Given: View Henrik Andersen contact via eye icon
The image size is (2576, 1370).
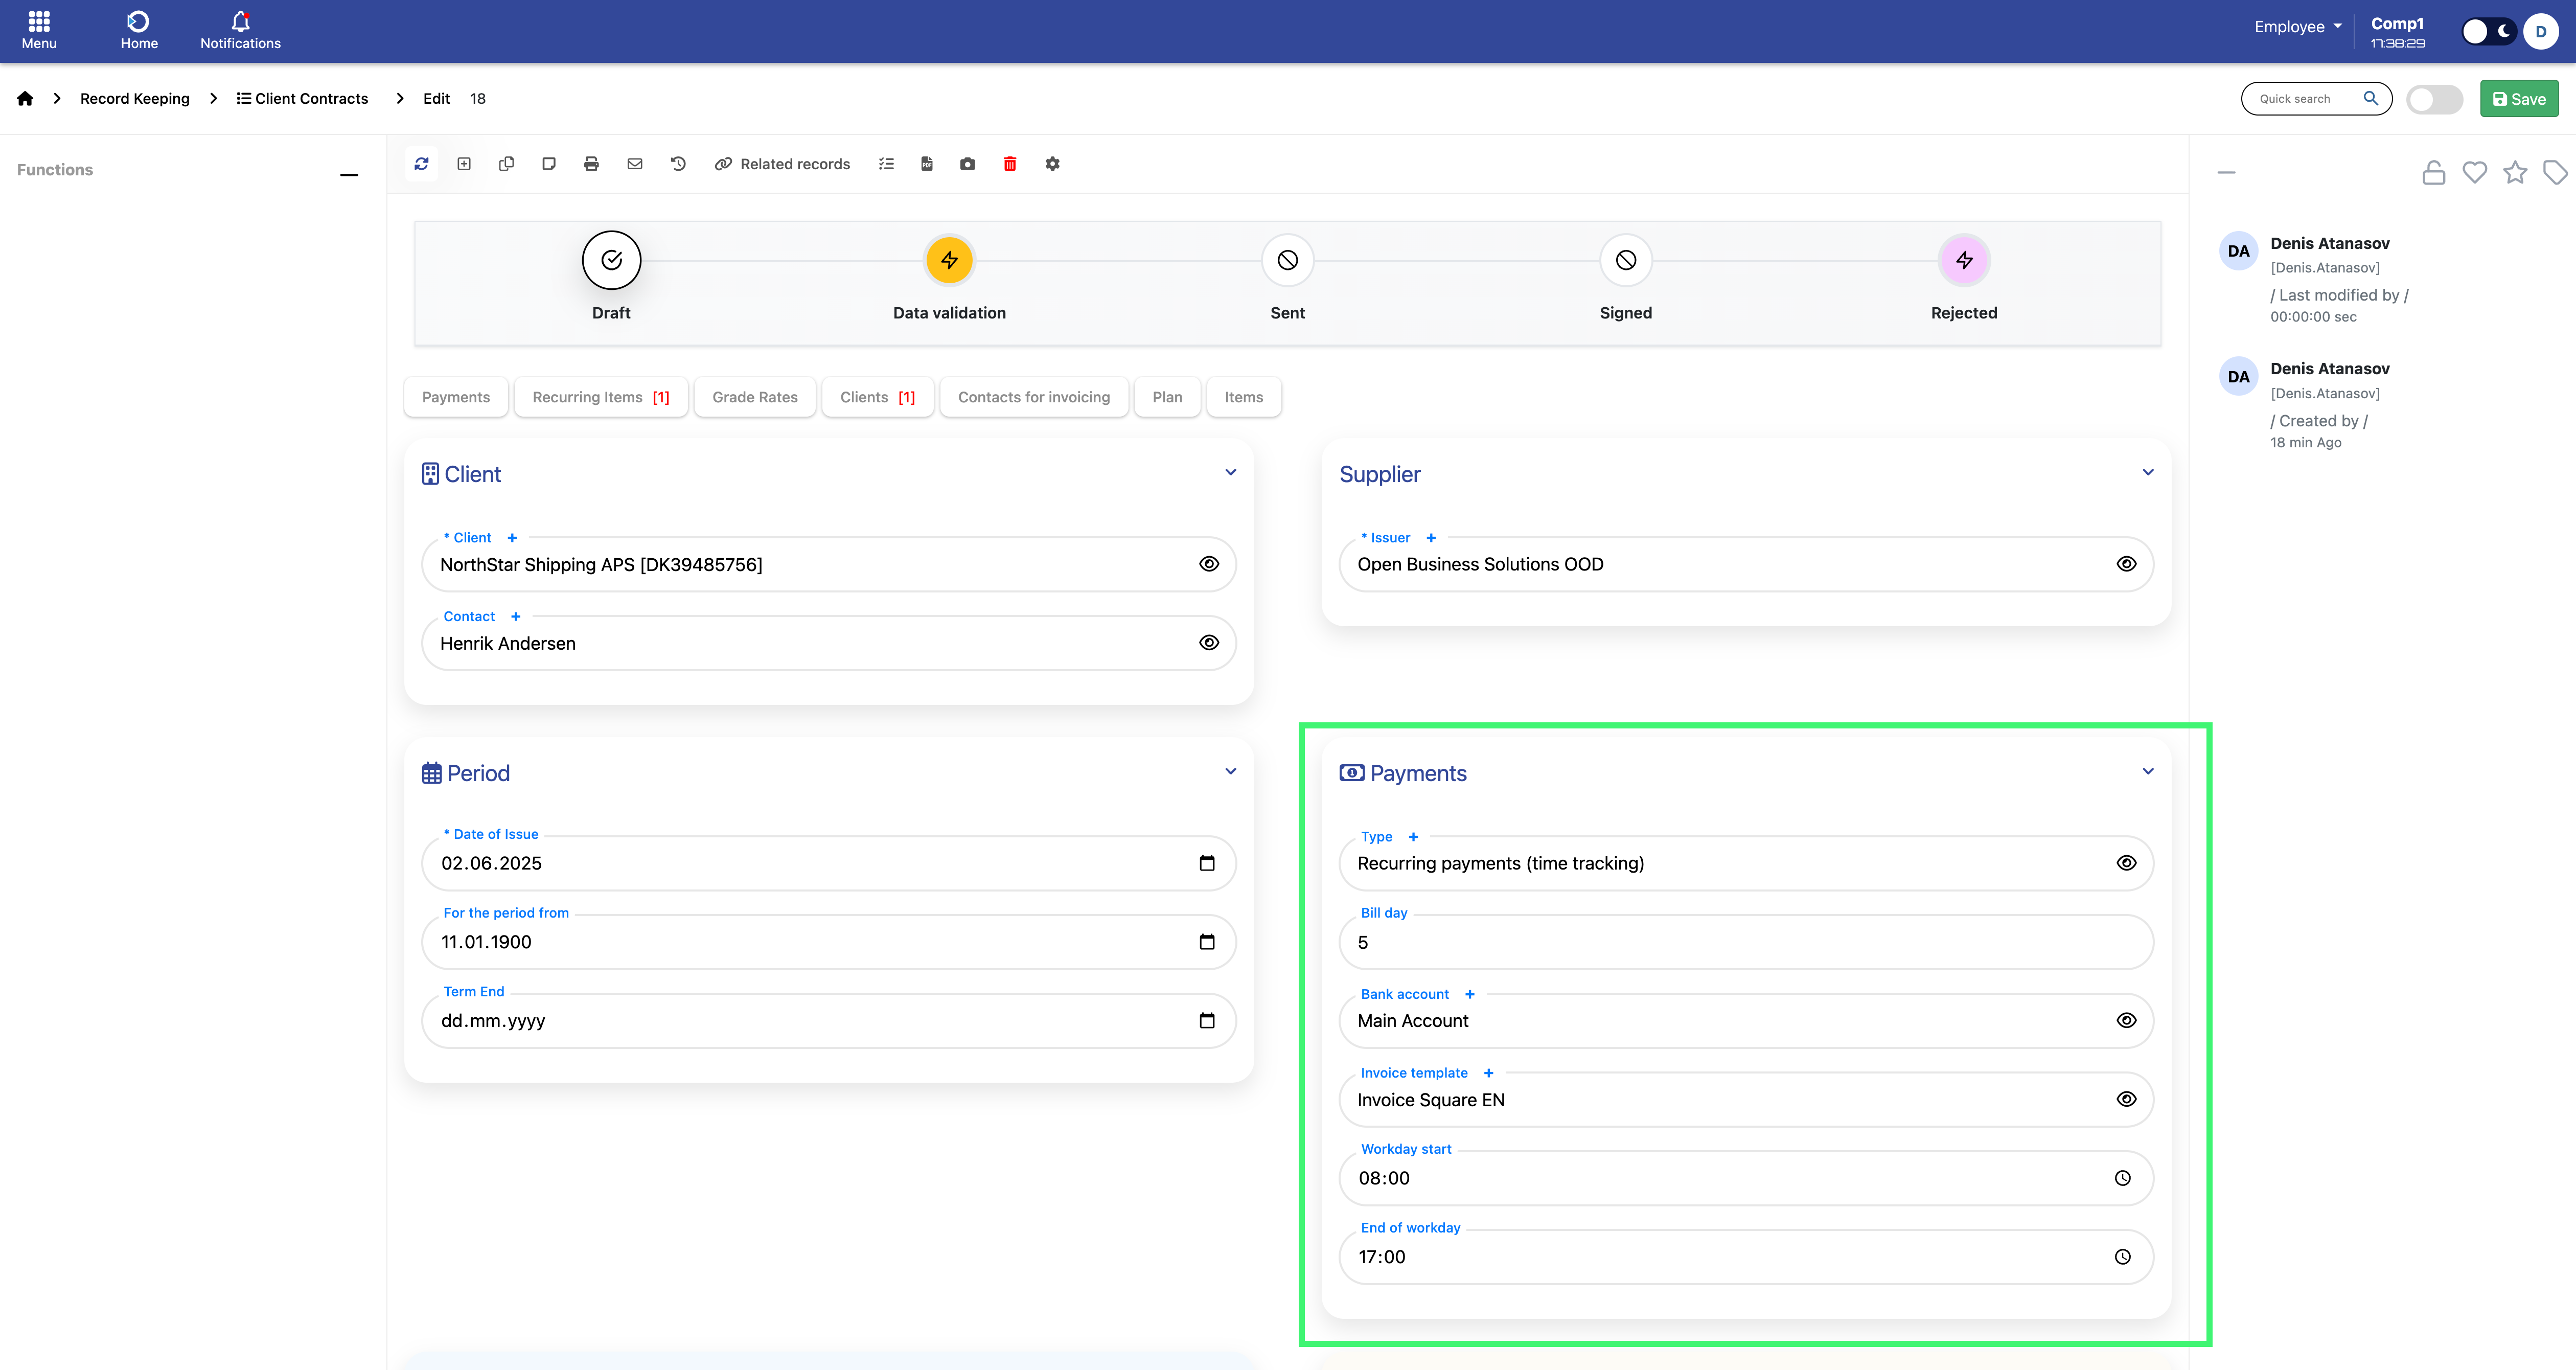Looking at the screenshot, I should (x=1209, y=643).
